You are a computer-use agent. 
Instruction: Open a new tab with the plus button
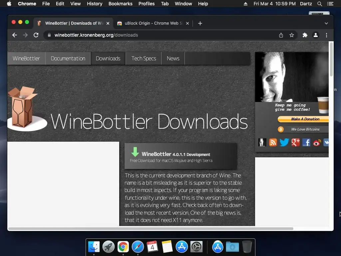tap(200, 23)
